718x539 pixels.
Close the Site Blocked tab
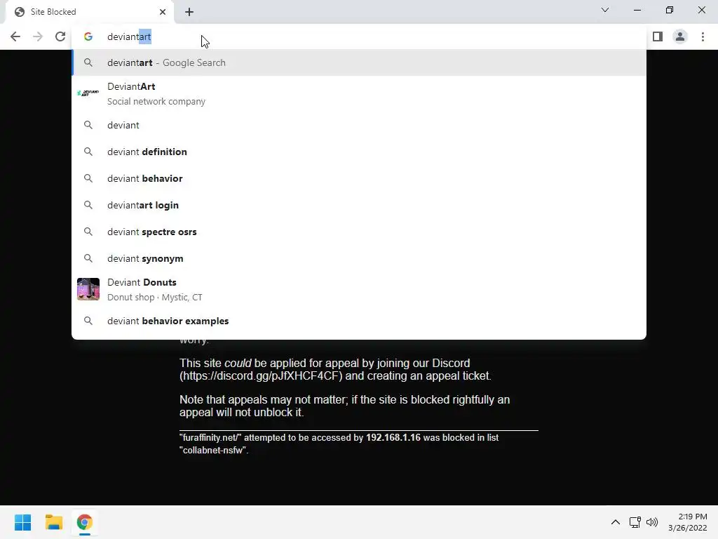click(163, 12)
